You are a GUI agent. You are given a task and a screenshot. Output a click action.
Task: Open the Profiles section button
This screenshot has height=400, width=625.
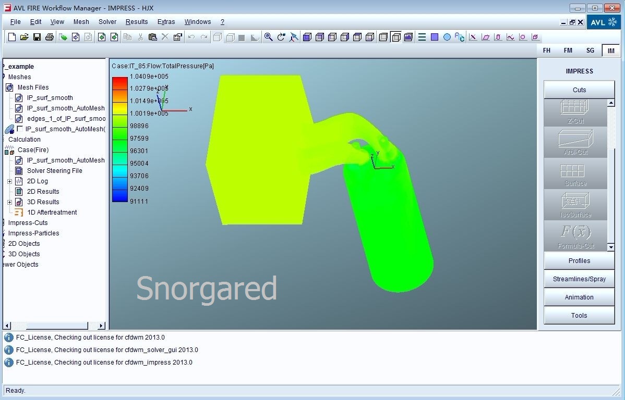click(x=579, y=261)
